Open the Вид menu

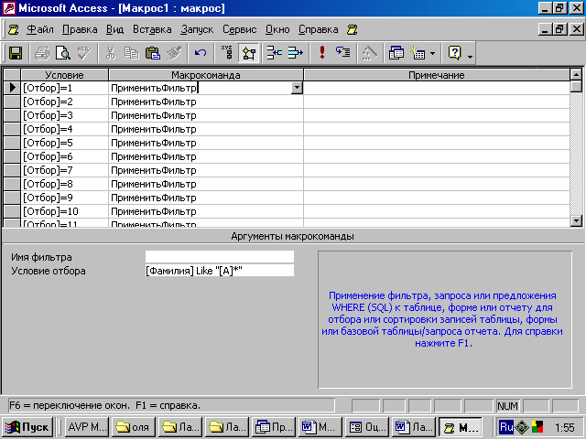point(114,29)
